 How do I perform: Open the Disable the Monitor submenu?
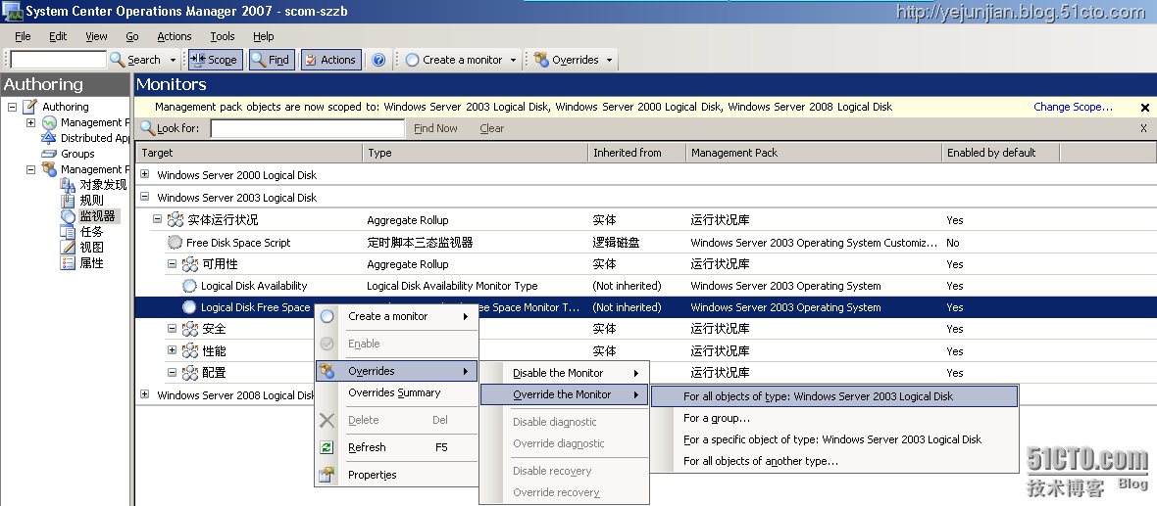tap(565, 373)
